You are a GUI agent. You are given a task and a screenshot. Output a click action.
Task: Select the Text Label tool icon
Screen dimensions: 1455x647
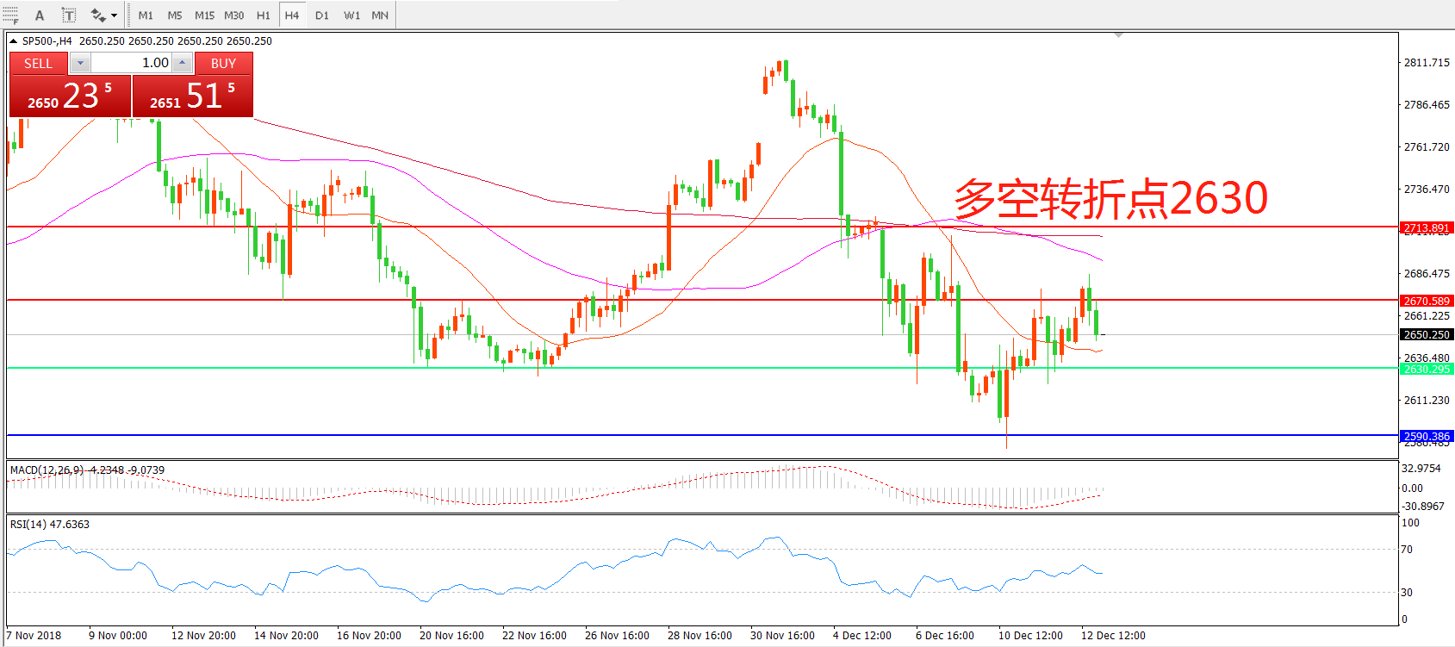point(69,16)
